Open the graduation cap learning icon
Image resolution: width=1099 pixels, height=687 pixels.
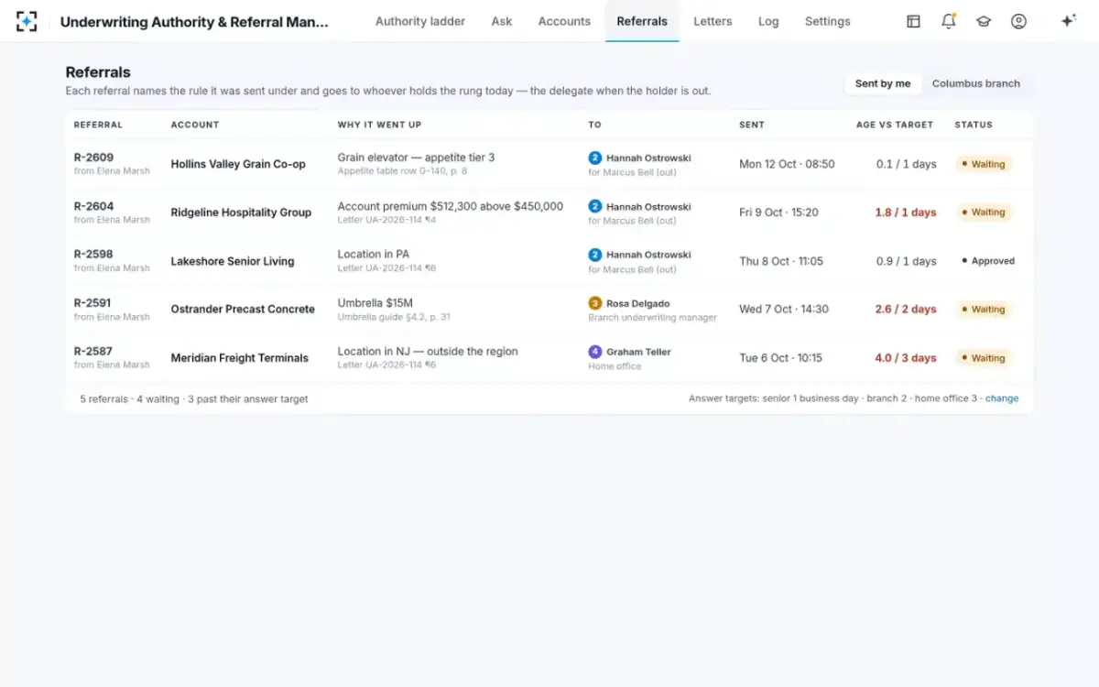coord(984,21)
